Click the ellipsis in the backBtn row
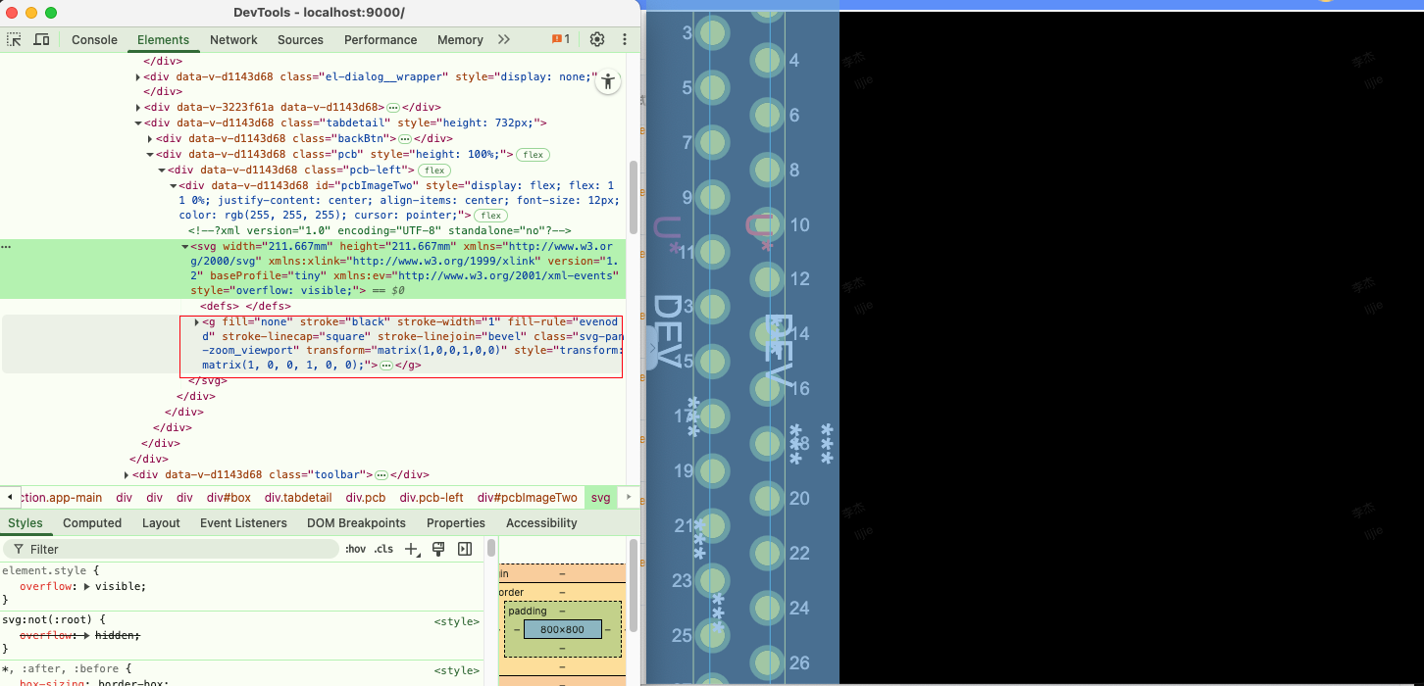This screenshot has width=1424, height=686. (x=404, y=138)
